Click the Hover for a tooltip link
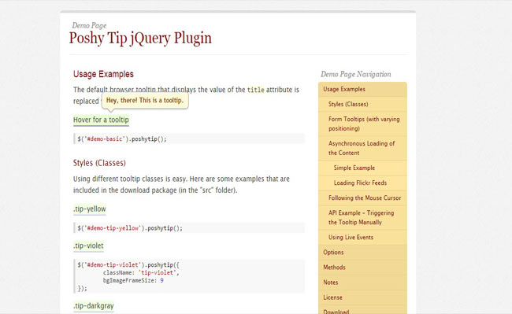512x314 pixels. 101,120
